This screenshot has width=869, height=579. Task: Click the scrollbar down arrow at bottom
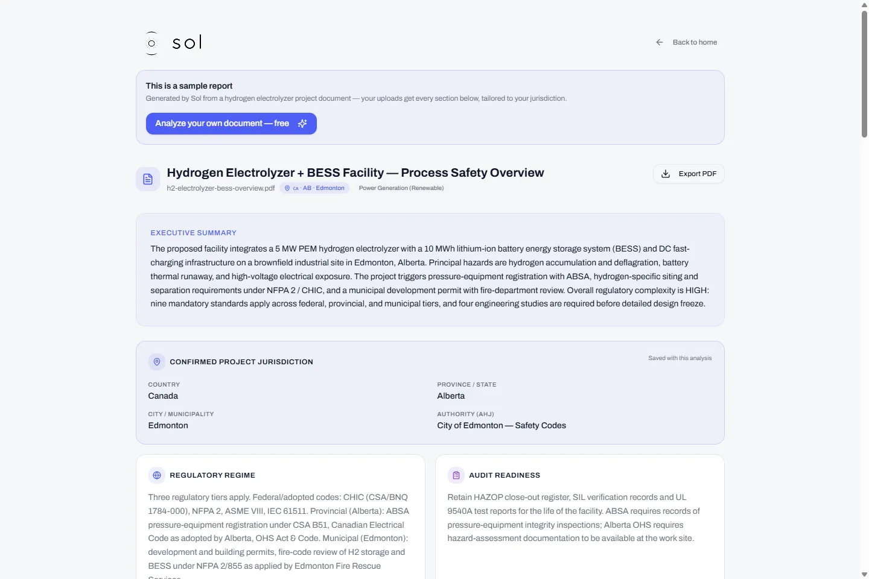[x=864, y=574]
